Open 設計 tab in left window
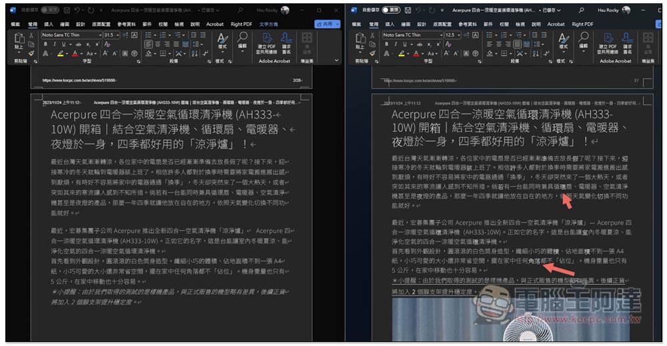The image size is (667, 346). 81,24
